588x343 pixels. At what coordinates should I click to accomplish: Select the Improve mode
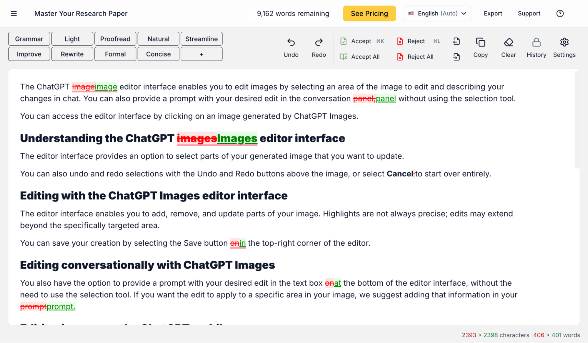(x=29, y=54)
